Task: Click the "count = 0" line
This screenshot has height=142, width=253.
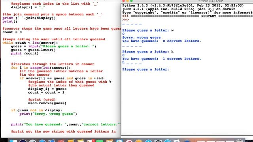Action: pos(12,32)
